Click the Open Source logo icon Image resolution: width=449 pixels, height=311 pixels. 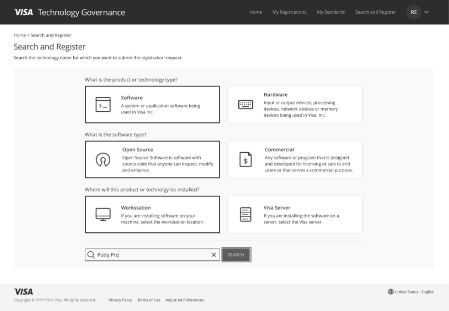[x=103, y=160]
